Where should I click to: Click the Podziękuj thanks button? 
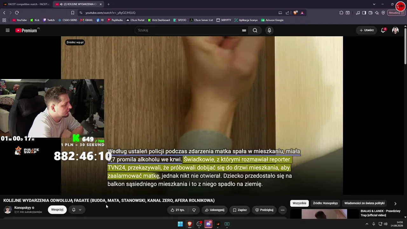264,210
